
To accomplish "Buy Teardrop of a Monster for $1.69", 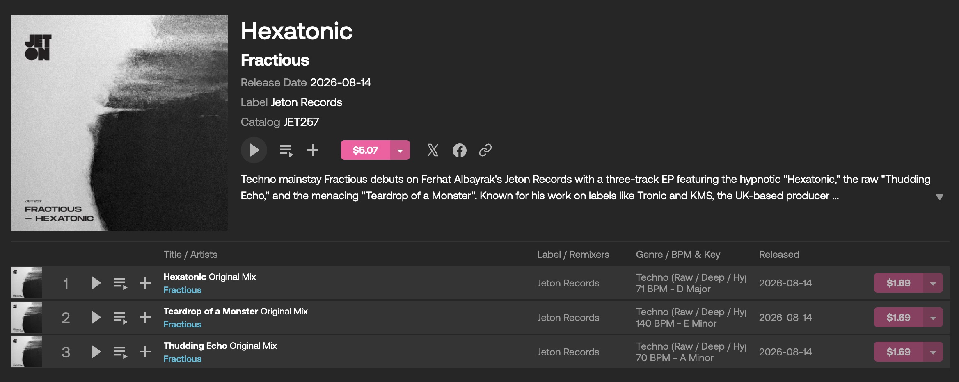I will (898, 317).
